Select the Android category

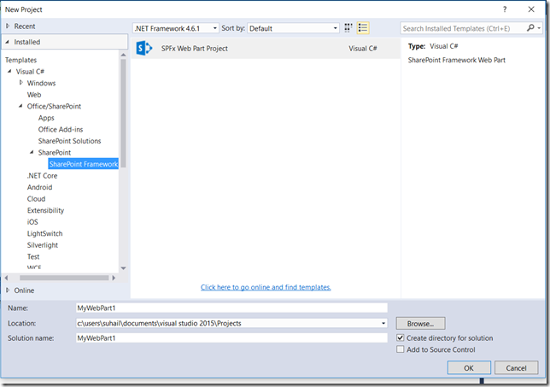point(39,187)
